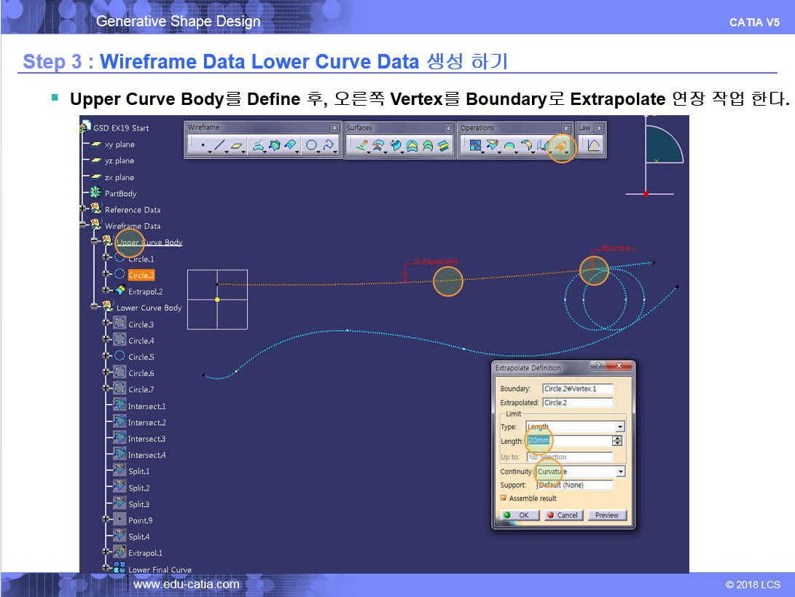Select the Extrude tool in Surfaces toolbar

(x=359, y=146)
